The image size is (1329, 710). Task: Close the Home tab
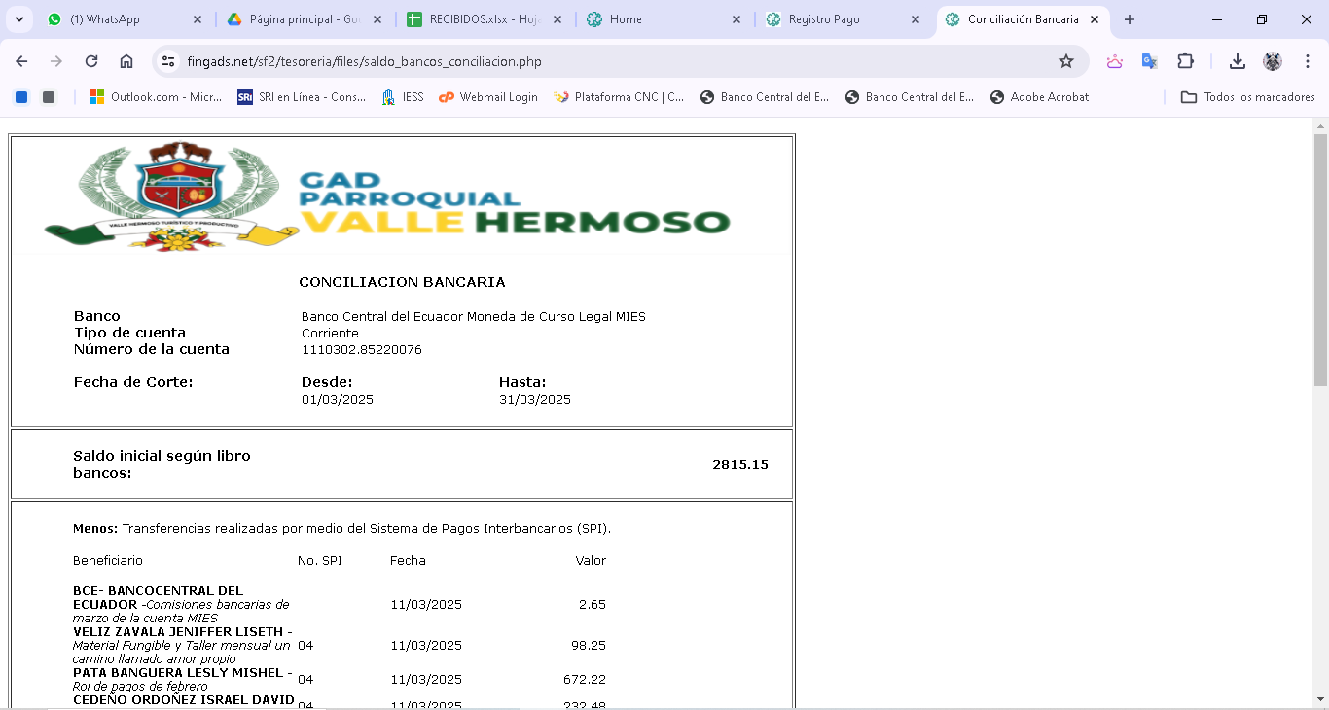click(736, 19)
